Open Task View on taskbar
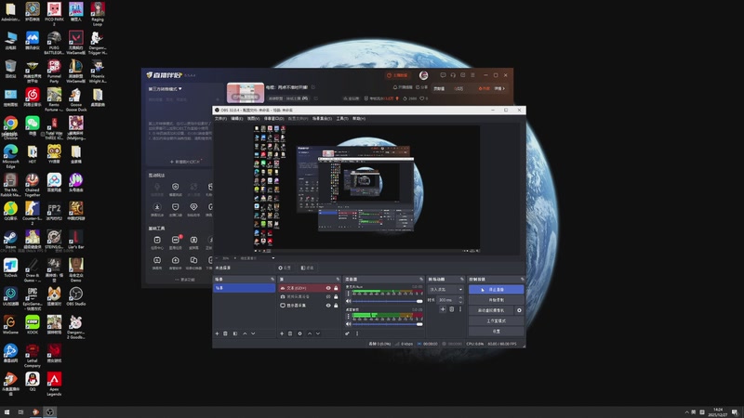The height and width of the screenshot is (418, 744). pyautogui.click(x=20, y=411)
